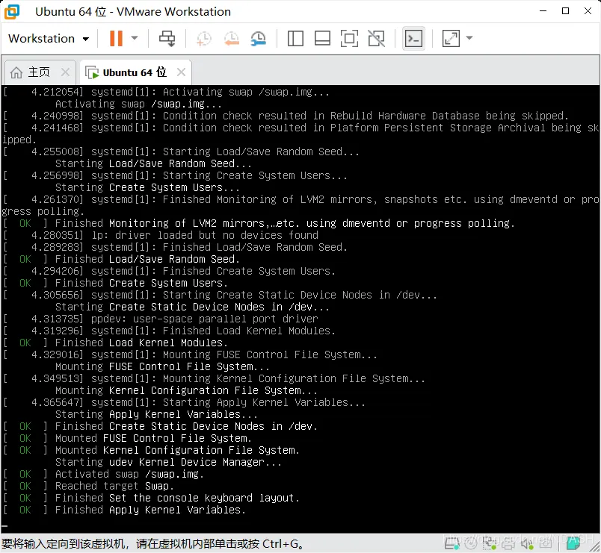The image size is (601, 553).
Task: Click the network adapter status bar icon
Action: [x=490, y=544]
